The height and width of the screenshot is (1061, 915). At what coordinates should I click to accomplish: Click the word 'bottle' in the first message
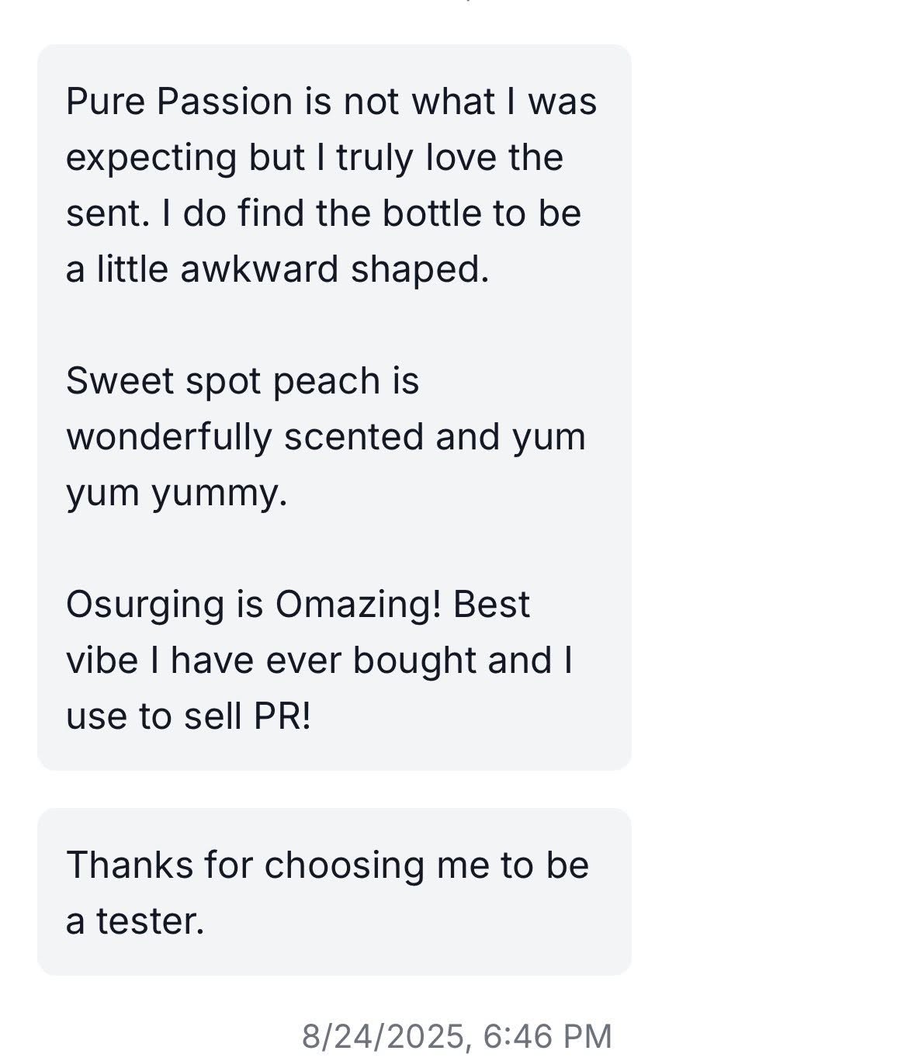tap(432, 213)
